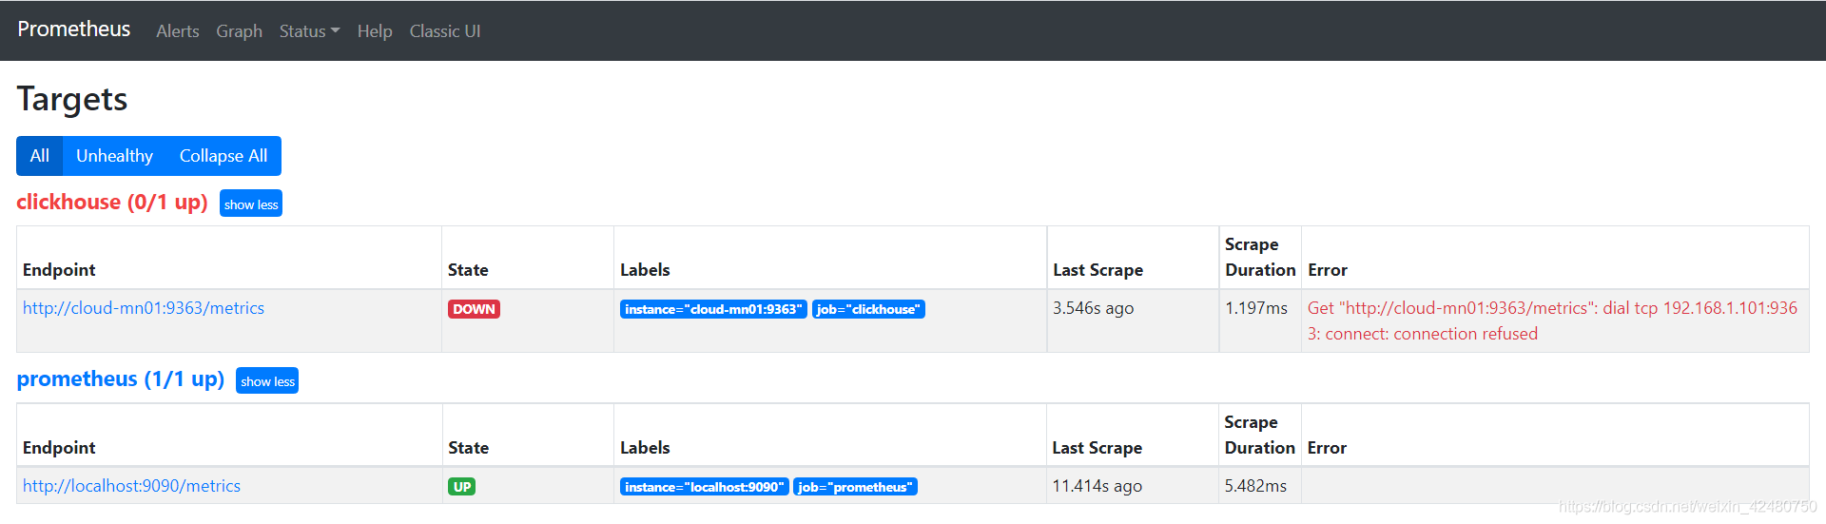Collapse prometheus group with show less
Screen dimensions: 1826x524
[267, 381]
